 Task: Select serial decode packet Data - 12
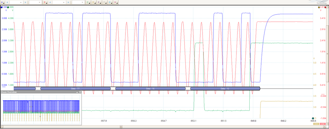(x=225, y=89)
